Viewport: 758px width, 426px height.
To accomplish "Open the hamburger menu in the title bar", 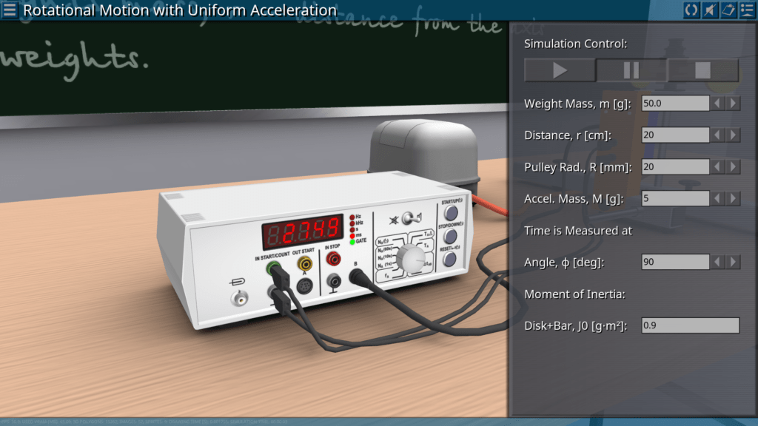I will [10, 10].
